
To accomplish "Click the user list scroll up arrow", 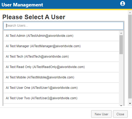I will pos(121,33).
